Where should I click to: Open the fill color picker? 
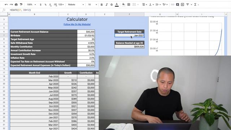(123, 5)
